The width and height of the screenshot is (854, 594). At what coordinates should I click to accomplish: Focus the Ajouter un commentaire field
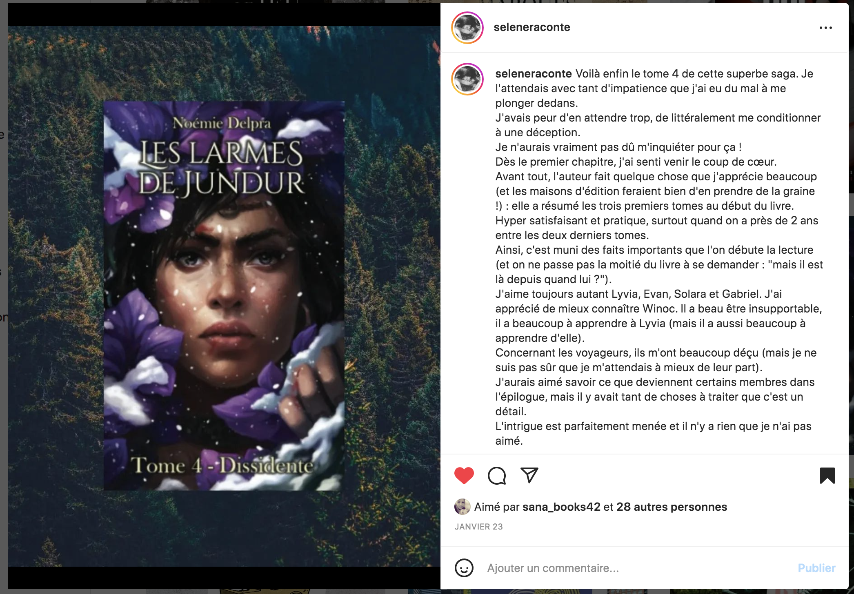(637, 568)
